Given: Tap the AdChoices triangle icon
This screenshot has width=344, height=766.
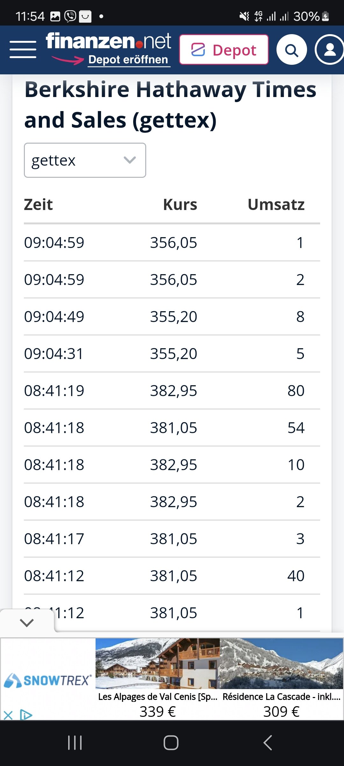Looking at the screenshot, I should pos(26,715).
